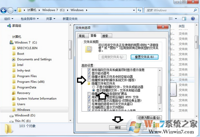Viewport: 200px width, 137px height.
Task: Click the refresh icon beside address bar
Action: tap(139, 10)
